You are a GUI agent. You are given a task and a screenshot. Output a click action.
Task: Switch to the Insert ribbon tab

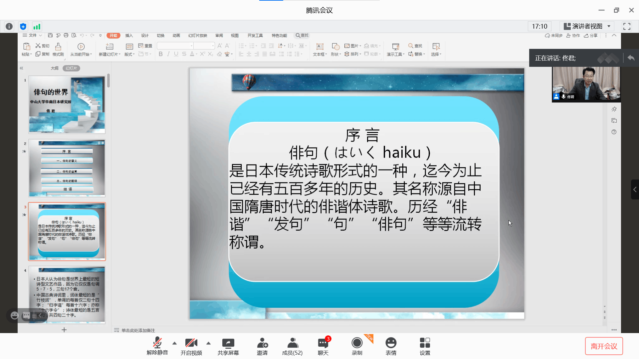click(129, 36)
